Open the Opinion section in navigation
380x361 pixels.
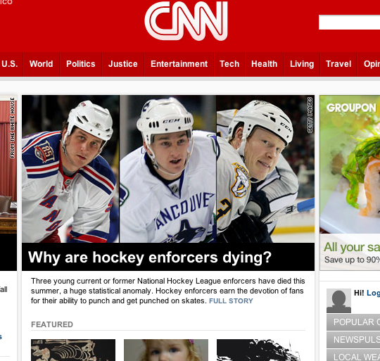click(x=369, y=64)
